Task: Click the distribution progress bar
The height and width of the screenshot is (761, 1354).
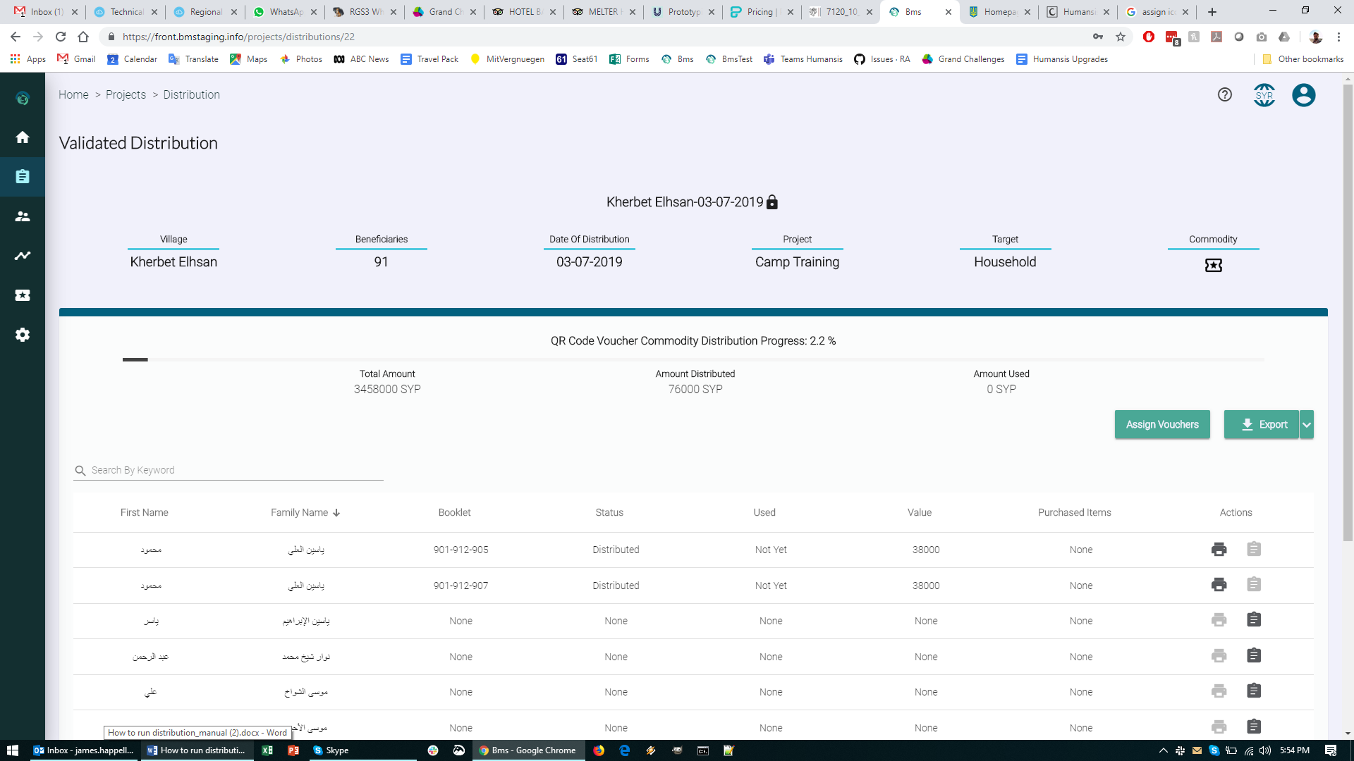Action: [x=693, y=359]
